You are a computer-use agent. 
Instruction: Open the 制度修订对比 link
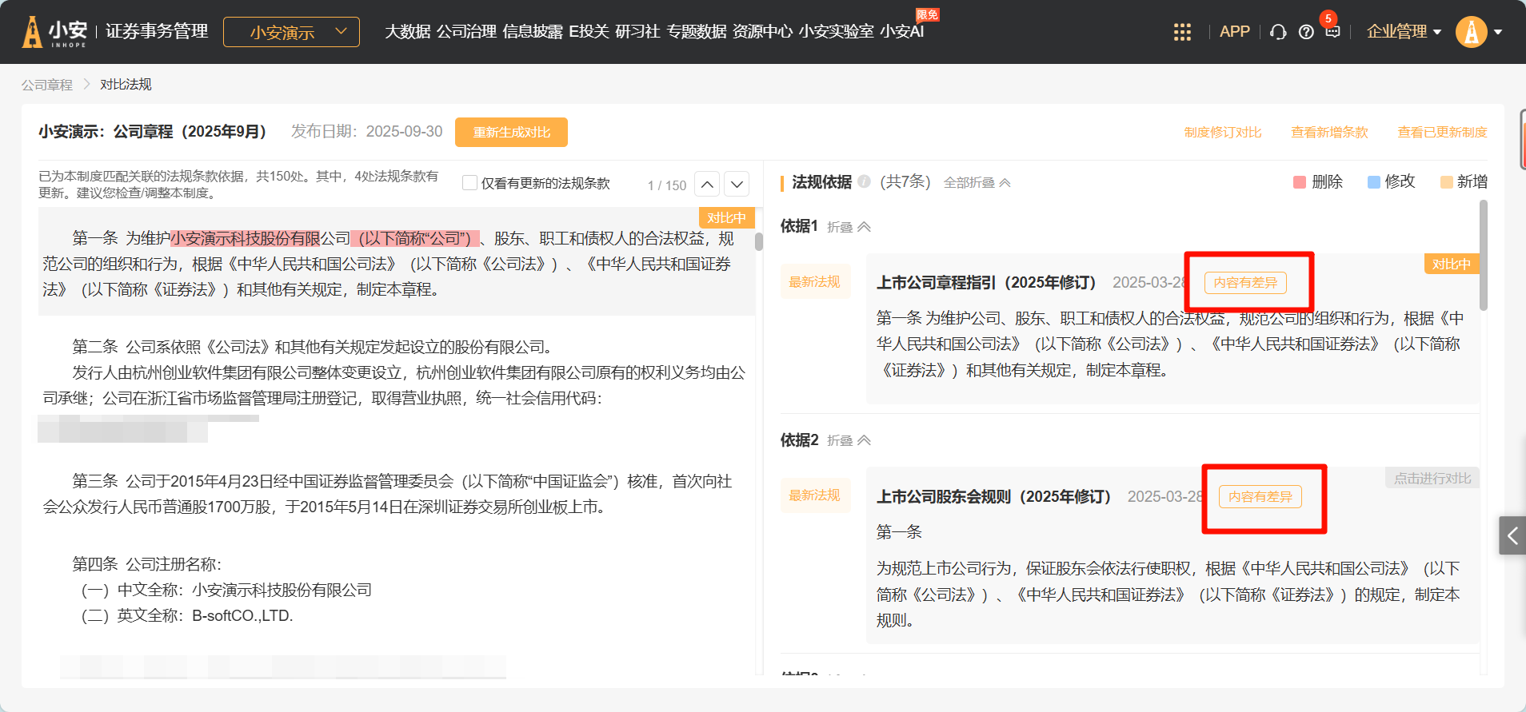(1223, 132)
